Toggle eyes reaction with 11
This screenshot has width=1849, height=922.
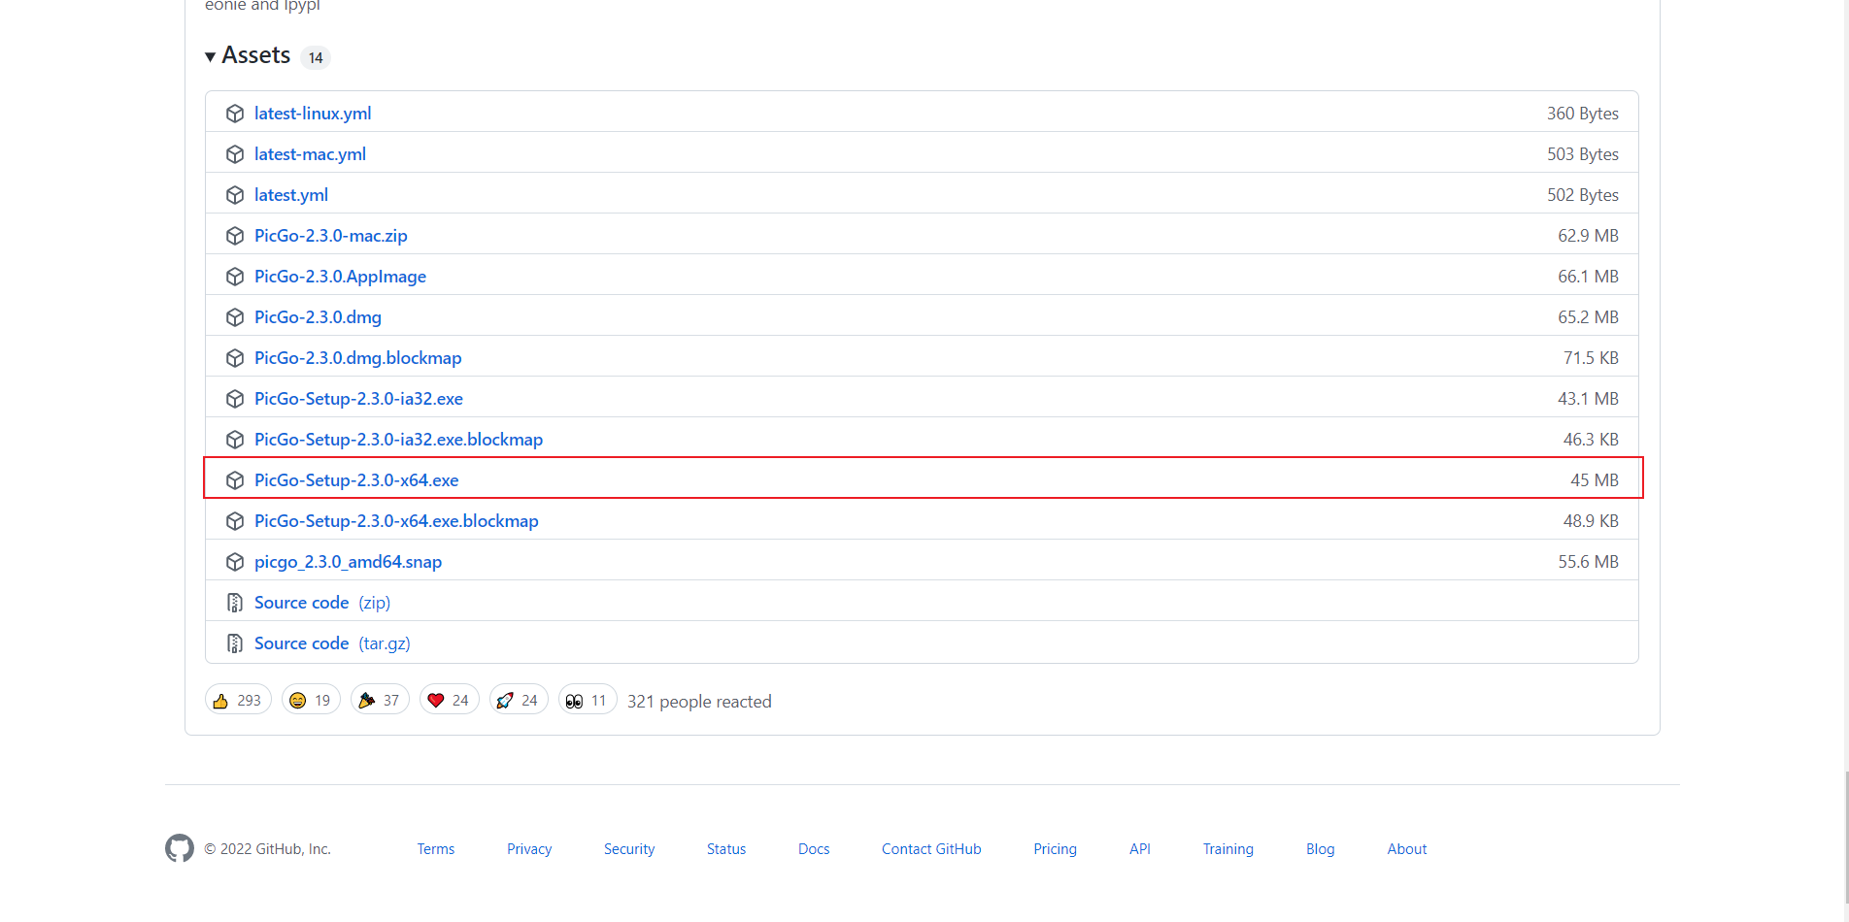tap(588, 700)
